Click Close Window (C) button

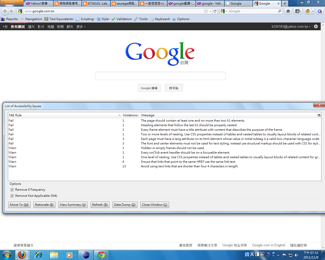click(155, 205)
